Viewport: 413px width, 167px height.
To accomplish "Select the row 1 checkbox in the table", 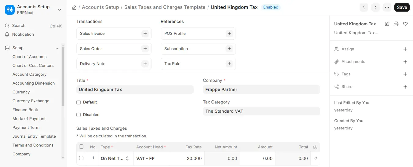I will coord(81,158).
